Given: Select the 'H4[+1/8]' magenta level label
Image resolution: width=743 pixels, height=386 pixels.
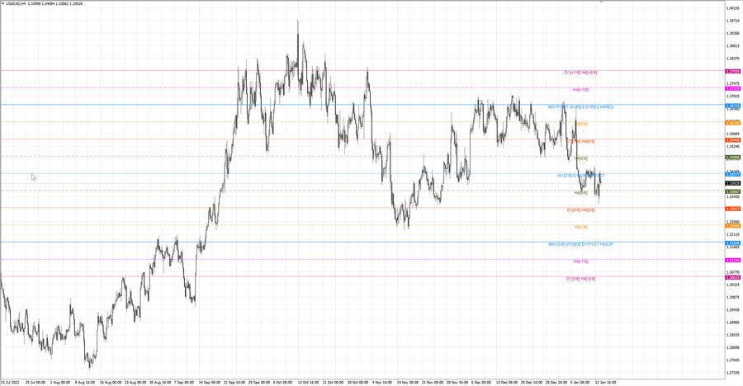Looking at the screenshot, I should pos(580,90).
